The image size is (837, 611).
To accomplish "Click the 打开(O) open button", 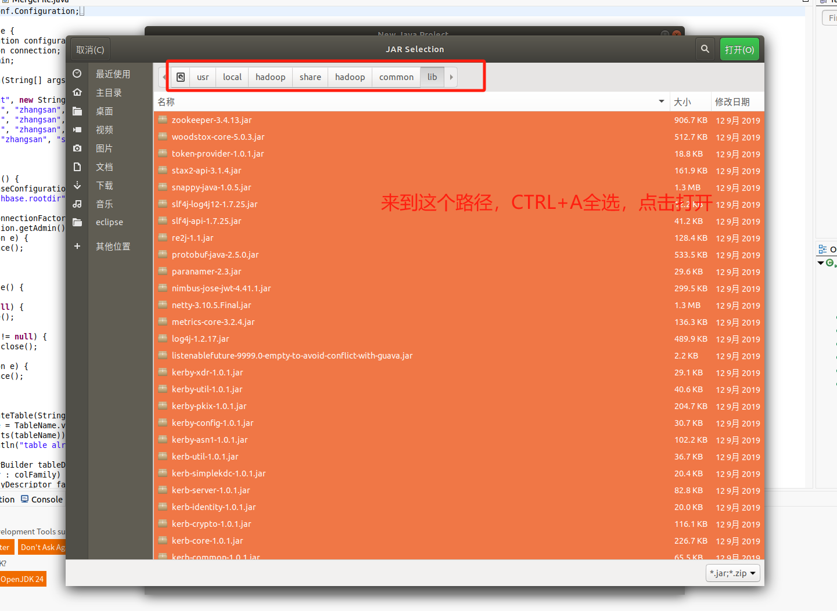I will point(739,50).
